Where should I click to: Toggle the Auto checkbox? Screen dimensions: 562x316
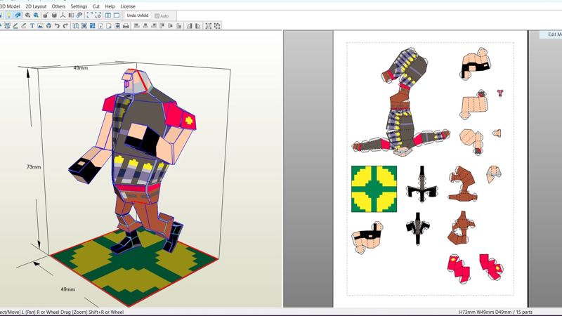(162, 15)
